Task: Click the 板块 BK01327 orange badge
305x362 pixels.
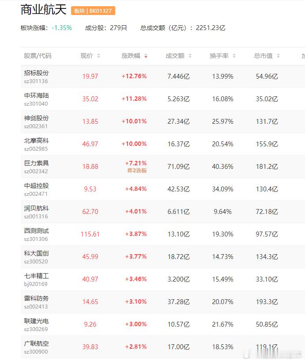Action: (93, 11)
